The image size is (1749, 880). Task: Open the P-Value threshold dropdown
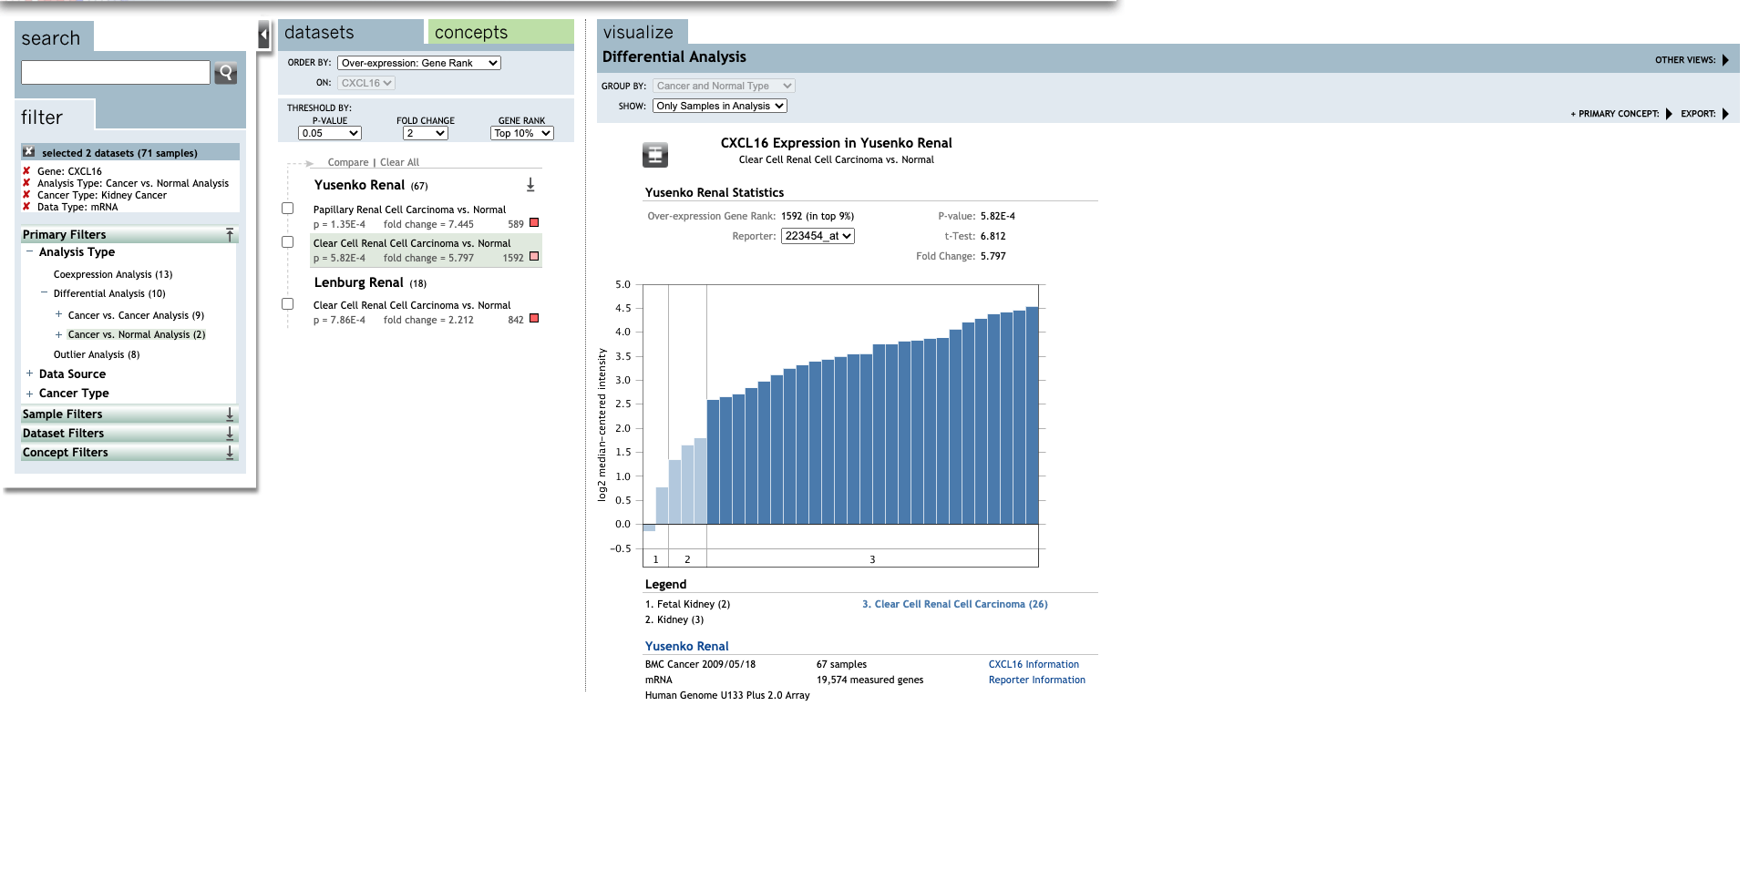coord(330,133)
